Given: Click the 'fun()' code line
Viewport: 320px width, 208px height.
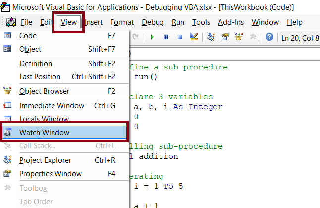Looking at the screenshot, I should point(145,77).
